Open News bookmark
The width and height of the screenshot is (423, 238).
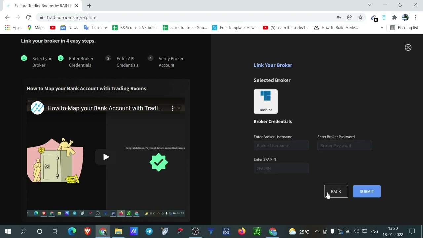(69, 28)
